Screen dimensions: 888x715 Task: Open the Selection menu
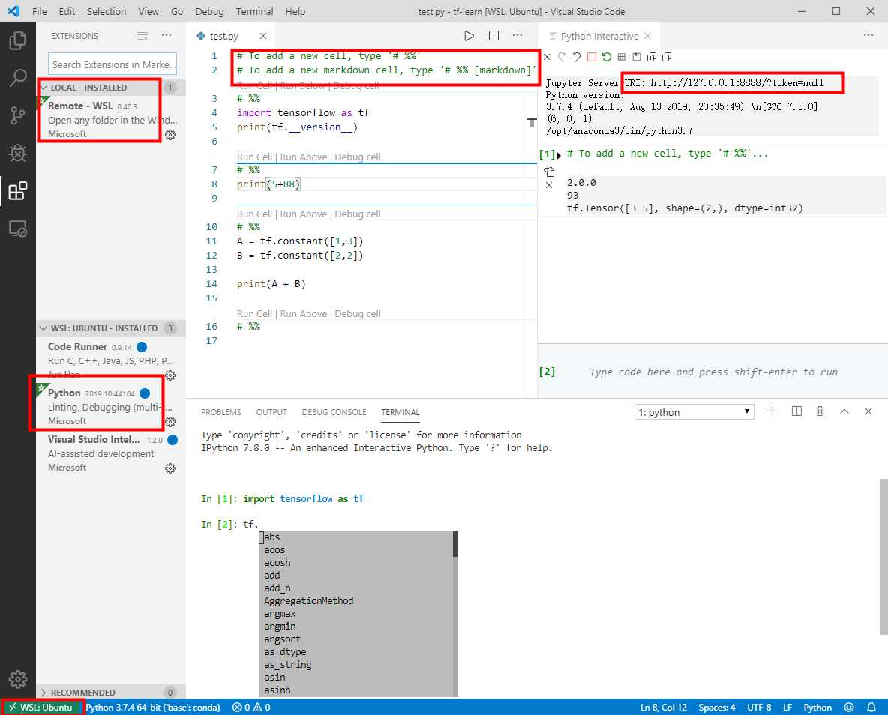[x=106, y=11]
